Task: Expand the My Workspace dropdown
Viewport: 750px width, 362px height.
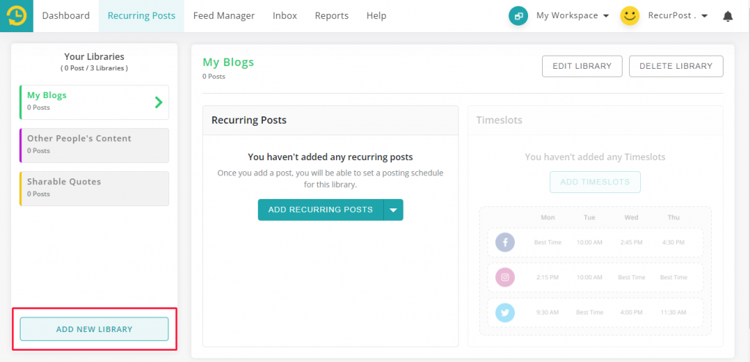Action: pyautogui.click(x=573, y=16)
